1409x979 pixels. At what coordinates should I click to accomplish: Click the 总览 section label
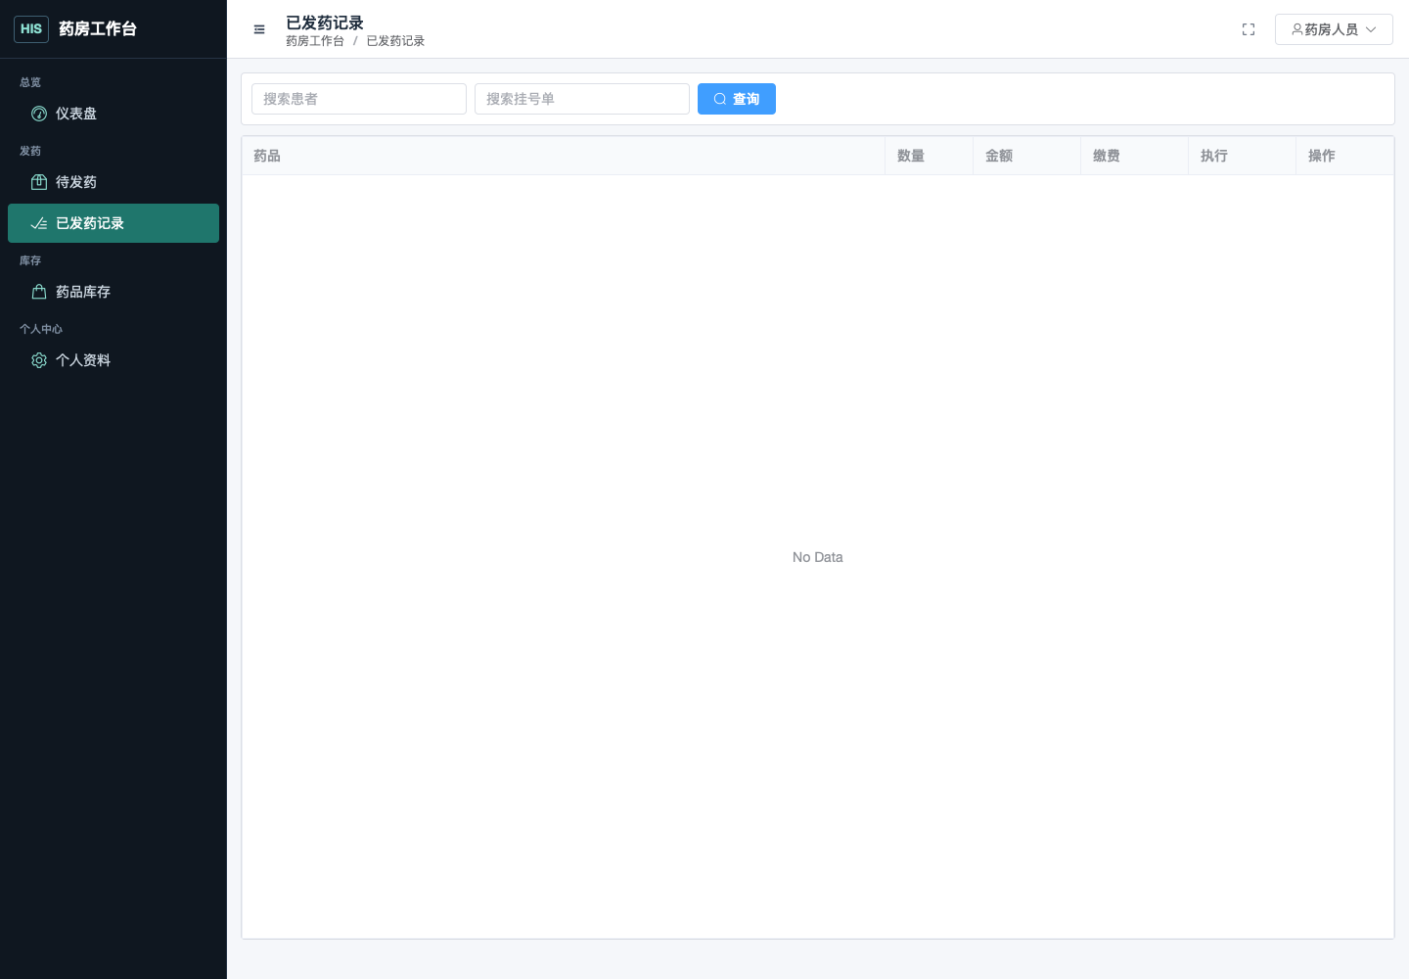(30, 82)
